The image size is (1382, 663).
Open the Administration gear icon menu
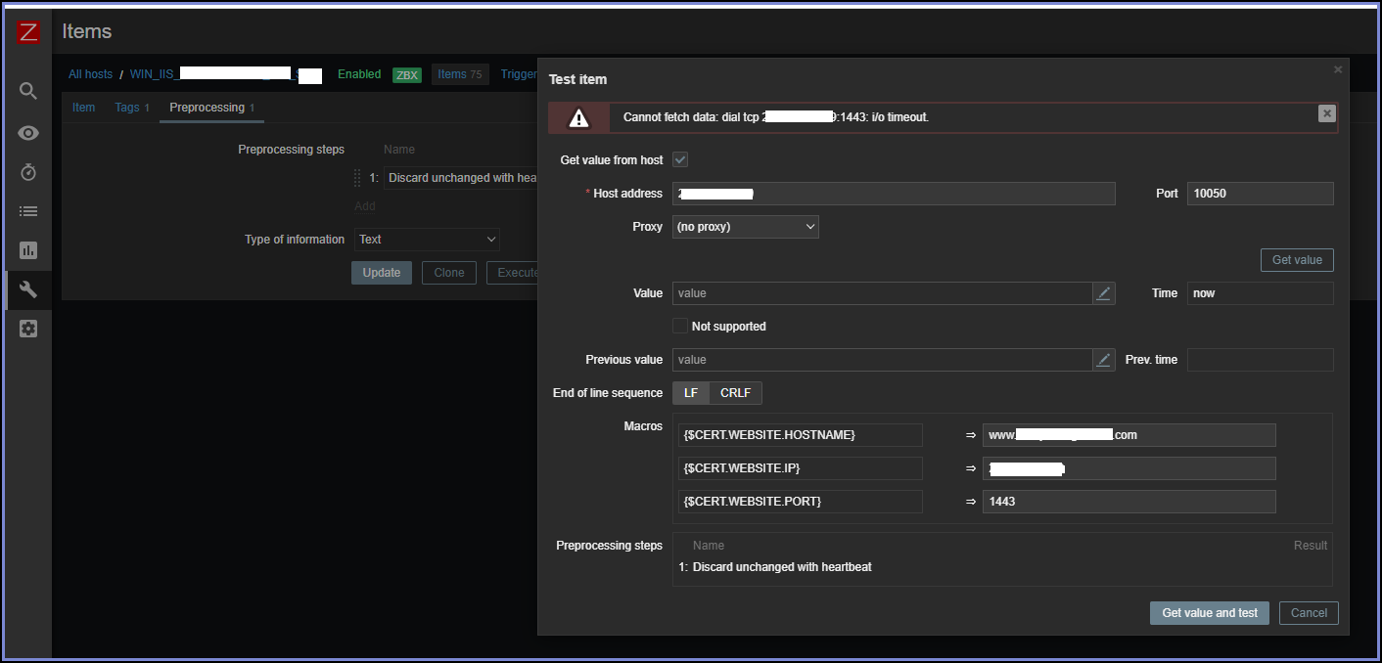coord(28,329)
